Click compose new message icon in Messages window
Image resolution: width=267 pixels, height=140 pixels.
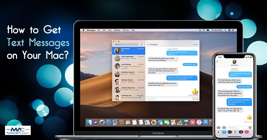tap(141, 44)
